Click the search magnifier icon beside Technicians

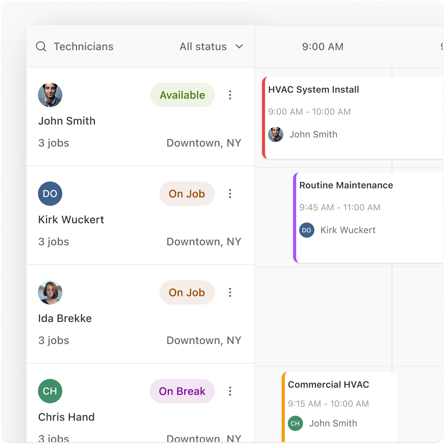(x=41, y=47)
